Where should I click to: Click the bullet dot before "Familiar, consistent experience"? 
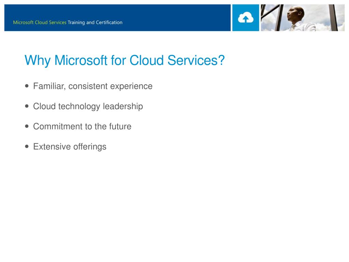click(27, 86)
